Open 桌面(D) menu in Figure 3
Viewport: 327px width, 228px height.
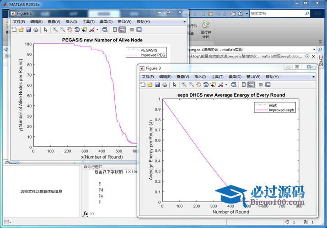click(235, 77)
